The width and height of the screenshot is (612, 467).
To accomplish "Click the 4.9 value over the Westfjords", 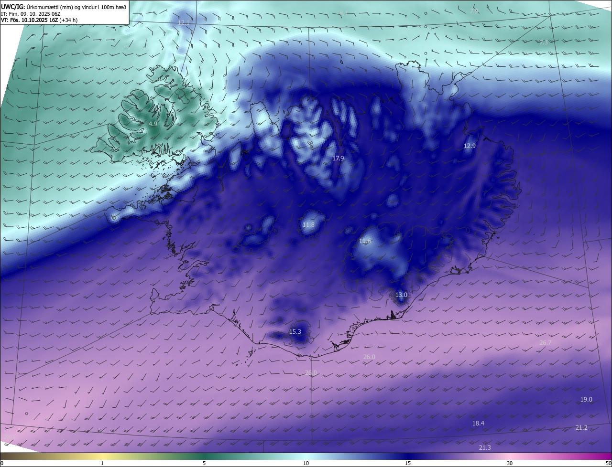I will (x=153, y=124).
